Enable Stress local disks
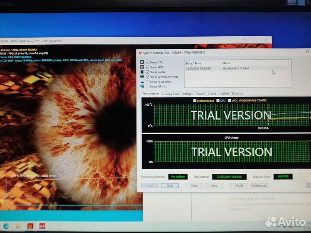Screen dimensions: 311x233 [x=148, y=82]
